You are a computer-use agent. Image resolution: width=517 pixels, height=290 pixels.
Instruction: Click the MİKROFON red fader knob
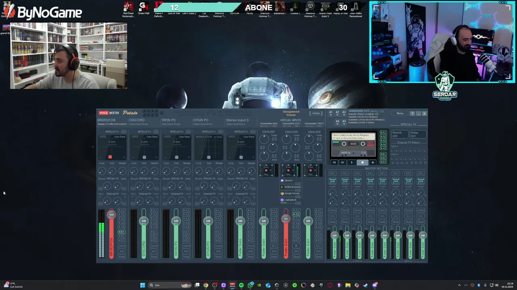pos(111,215)
